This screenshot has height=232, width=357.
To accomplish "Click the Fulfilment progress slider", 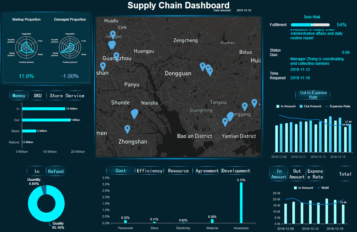I will (310, 25).
